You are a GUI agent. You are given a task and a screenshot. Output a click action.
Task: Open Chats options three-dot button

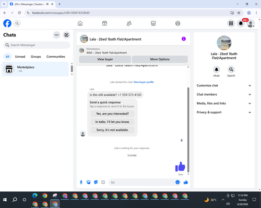tap(56, 35)
